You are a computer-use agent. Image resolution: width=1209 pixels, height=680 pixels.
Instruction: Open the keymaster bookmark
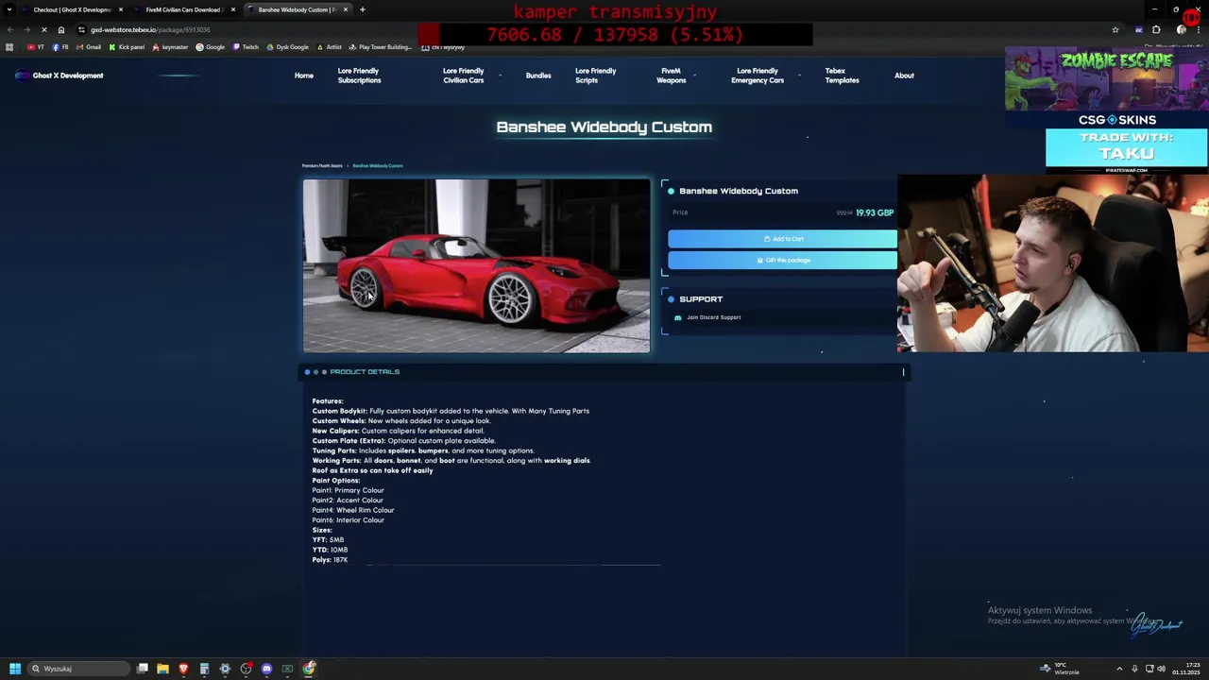coord(170,47)
